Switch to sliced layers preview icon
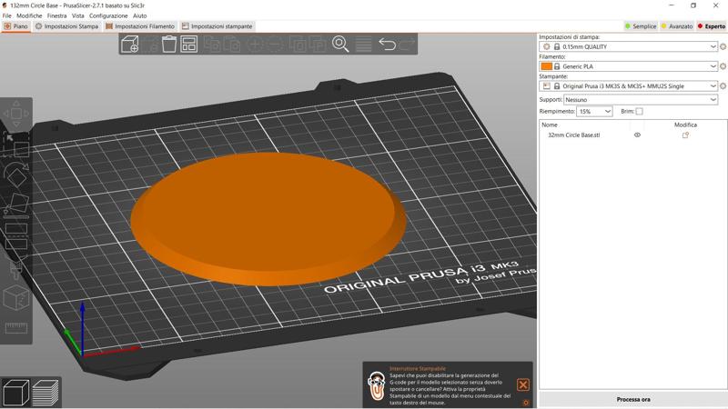The image size is (728, 409). pyautogui.click(x=45, y=393)
